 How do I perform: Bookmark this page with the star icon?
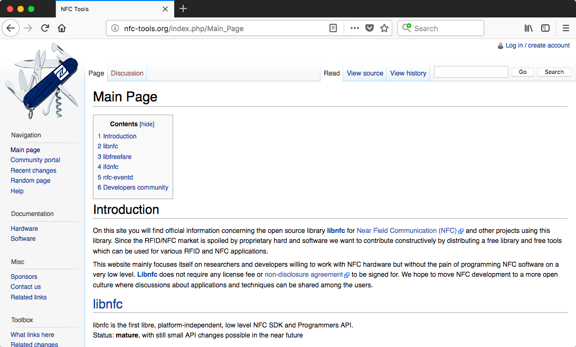tap(384, 29)
